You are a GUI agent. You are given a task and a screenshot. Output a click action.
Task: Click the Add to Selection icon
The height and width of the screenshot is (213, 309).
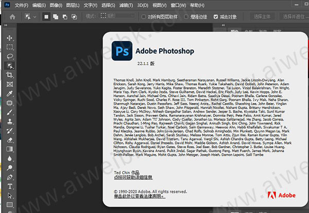[56, 17]
